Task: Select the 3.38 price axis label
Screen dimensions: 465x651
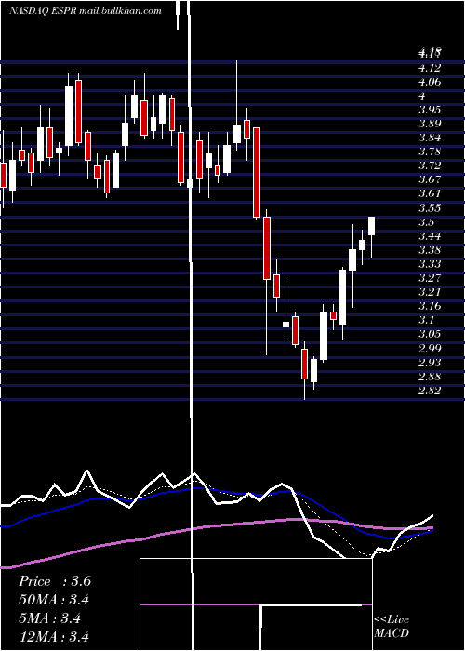Action: tap(430, 250)
